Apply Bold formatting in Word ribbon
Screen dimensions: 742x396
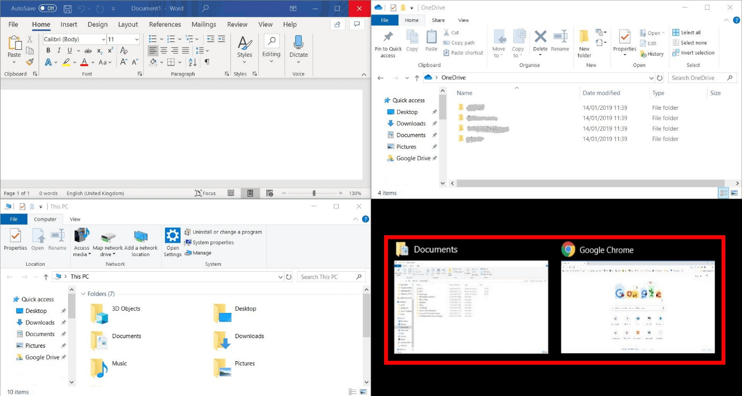[x=48, y=50]
